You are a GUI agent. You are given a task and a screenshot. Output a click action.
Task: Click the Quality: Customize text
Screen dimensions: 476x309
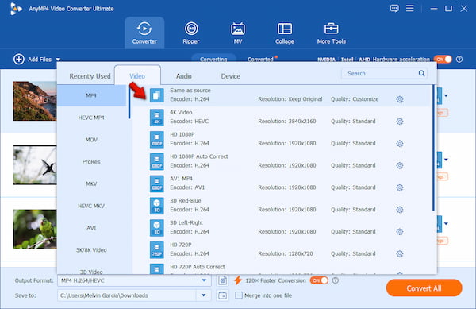(x=355, y=99)
